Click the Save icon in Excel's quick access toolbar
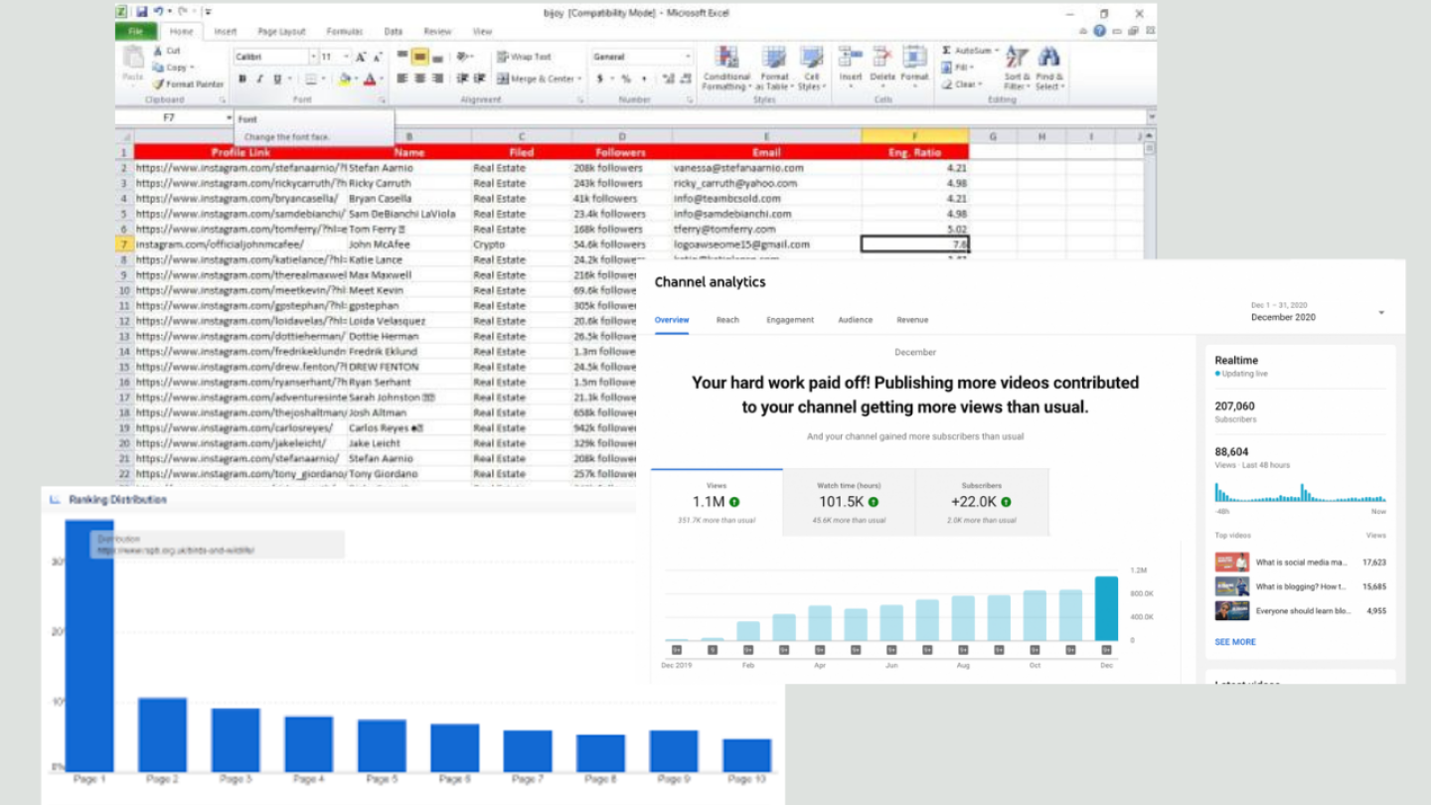 tap(142, 12)
